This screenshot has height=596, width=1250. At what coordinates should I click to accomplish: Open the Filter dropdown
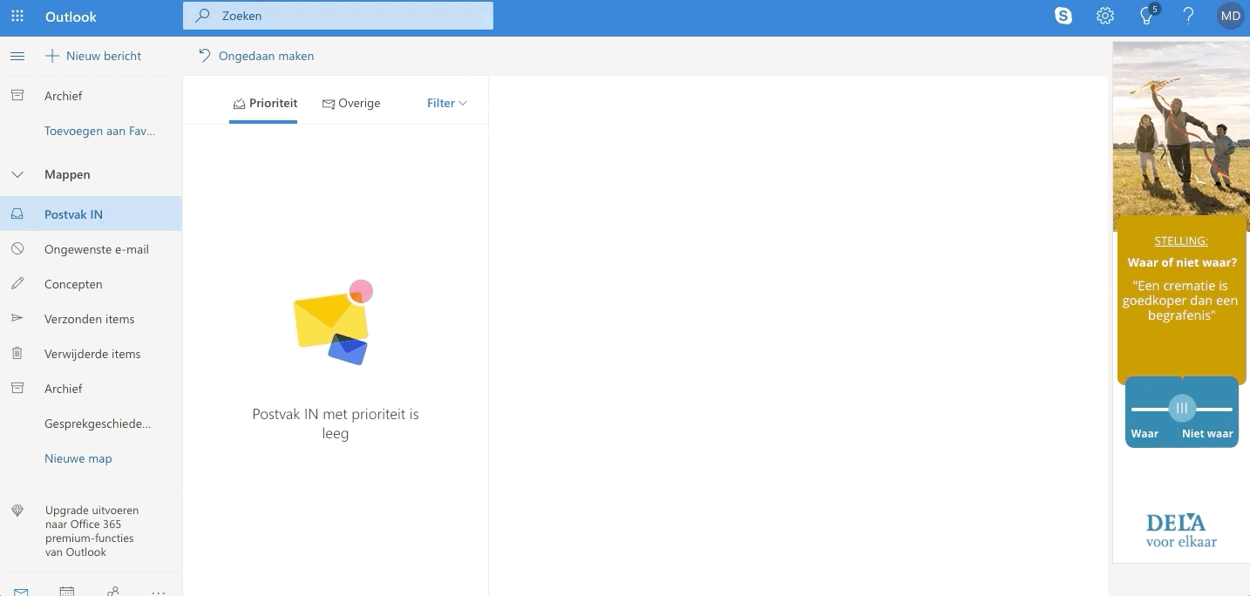tap(446, 103)
